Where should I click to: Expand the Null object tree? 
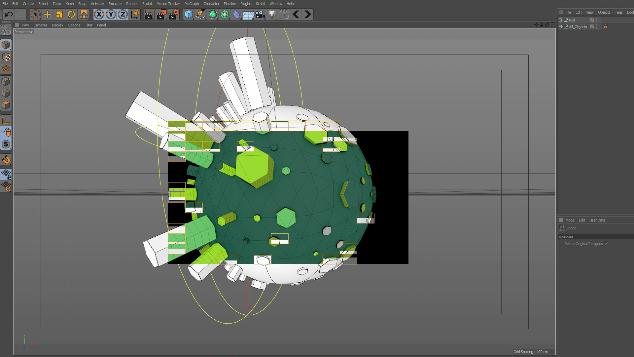(x=560, y=20)
